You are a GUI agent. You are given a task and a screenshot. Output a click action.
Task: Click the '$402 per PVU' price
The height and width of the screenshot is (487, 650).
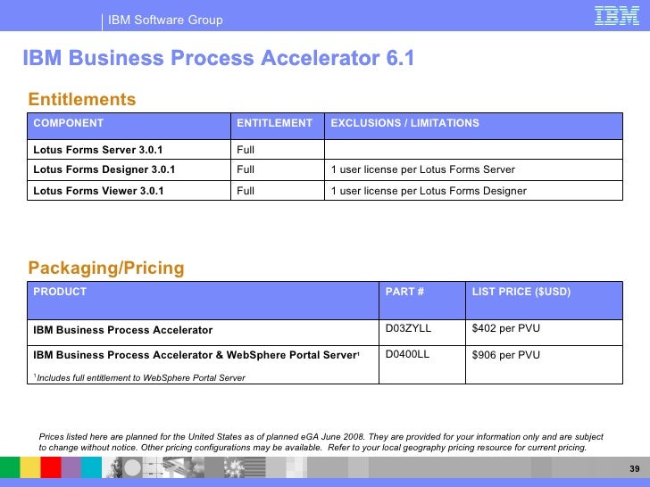[505, 328]
